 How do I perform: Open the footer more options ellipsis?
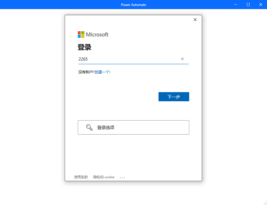tap(122, 177)
